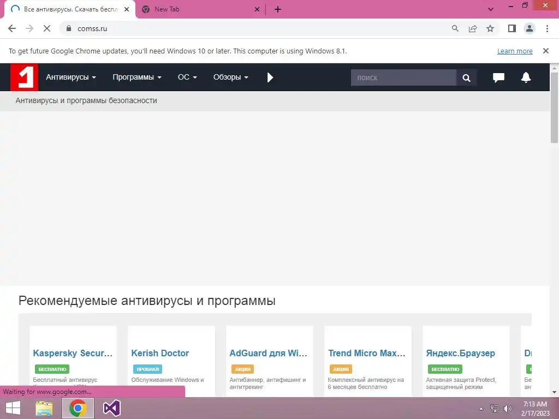Click Рекомендуемые антивирусы и программы heading

click(147, 301)
